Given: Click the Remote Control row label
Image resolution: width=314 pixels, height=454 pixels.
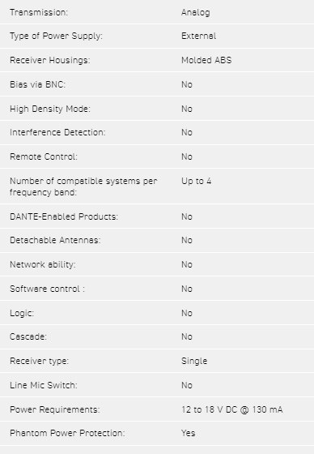Looking at the screenshot, I should [44, 156].
